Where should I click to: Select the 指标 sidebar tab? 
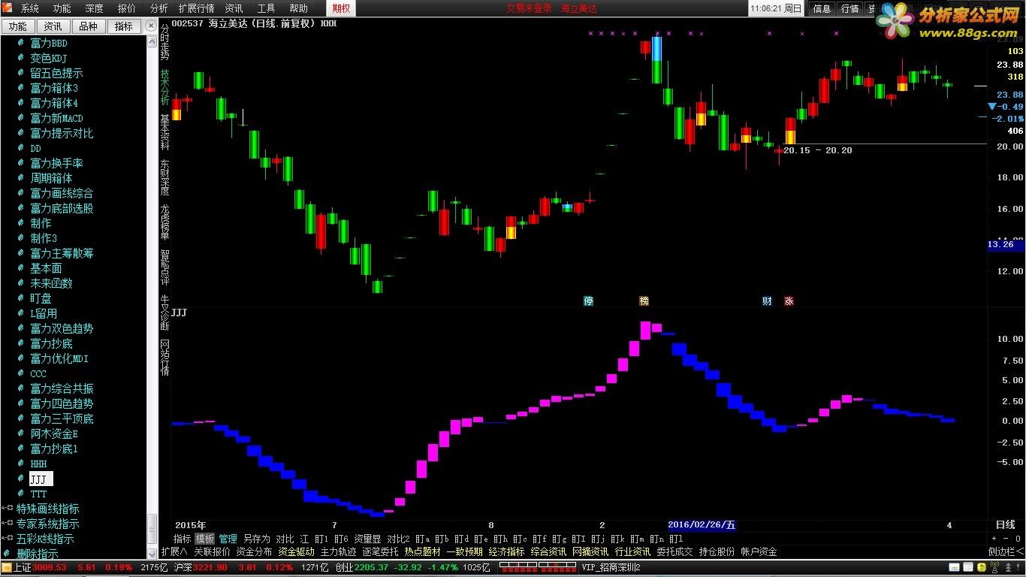point(124,26)
